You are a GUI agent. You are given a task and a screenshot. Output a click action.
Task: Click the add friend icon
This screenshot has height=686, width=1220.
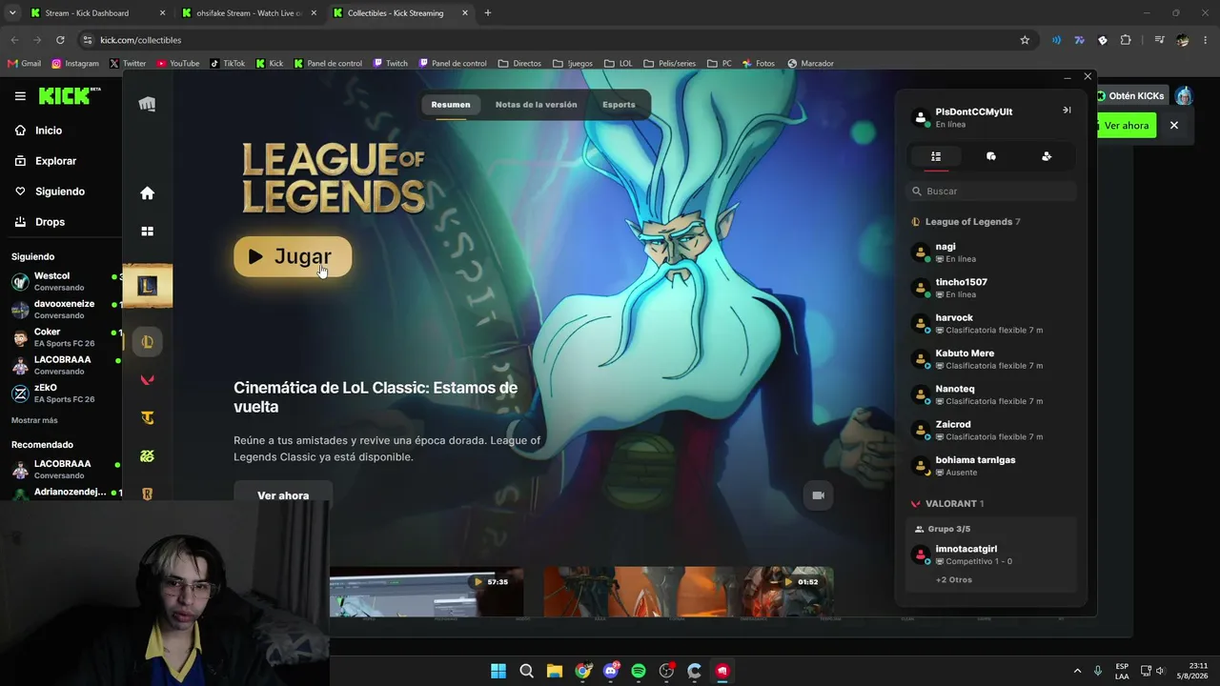[x=1047, y=156]
